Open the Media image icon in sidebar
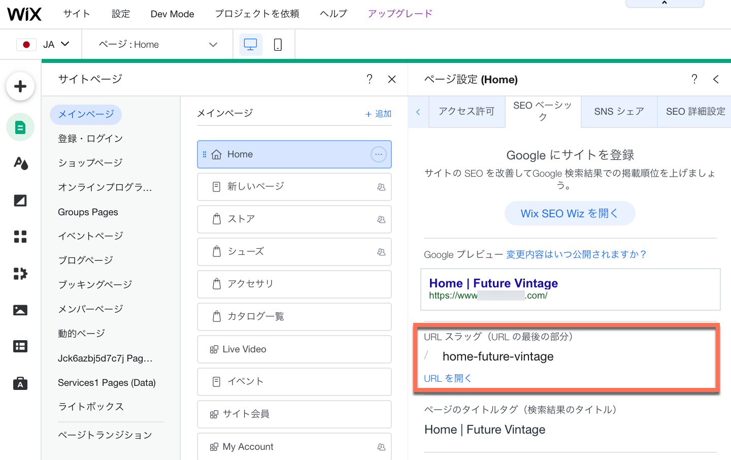Viewport: 731px width, 460px height. pyautogui.click(x=20, y=310)
